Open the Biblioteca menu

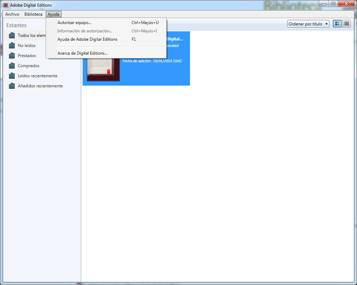(x=33, y=14)
